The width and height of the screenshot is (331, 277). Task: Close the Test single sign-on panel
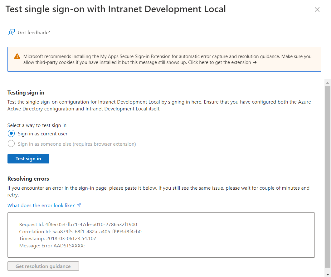pos(317,9)
